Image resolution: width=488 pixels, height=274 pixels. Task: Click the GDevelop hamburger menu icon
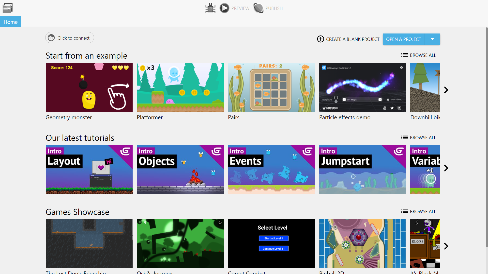pyautogui.click(x=8, y=8)
